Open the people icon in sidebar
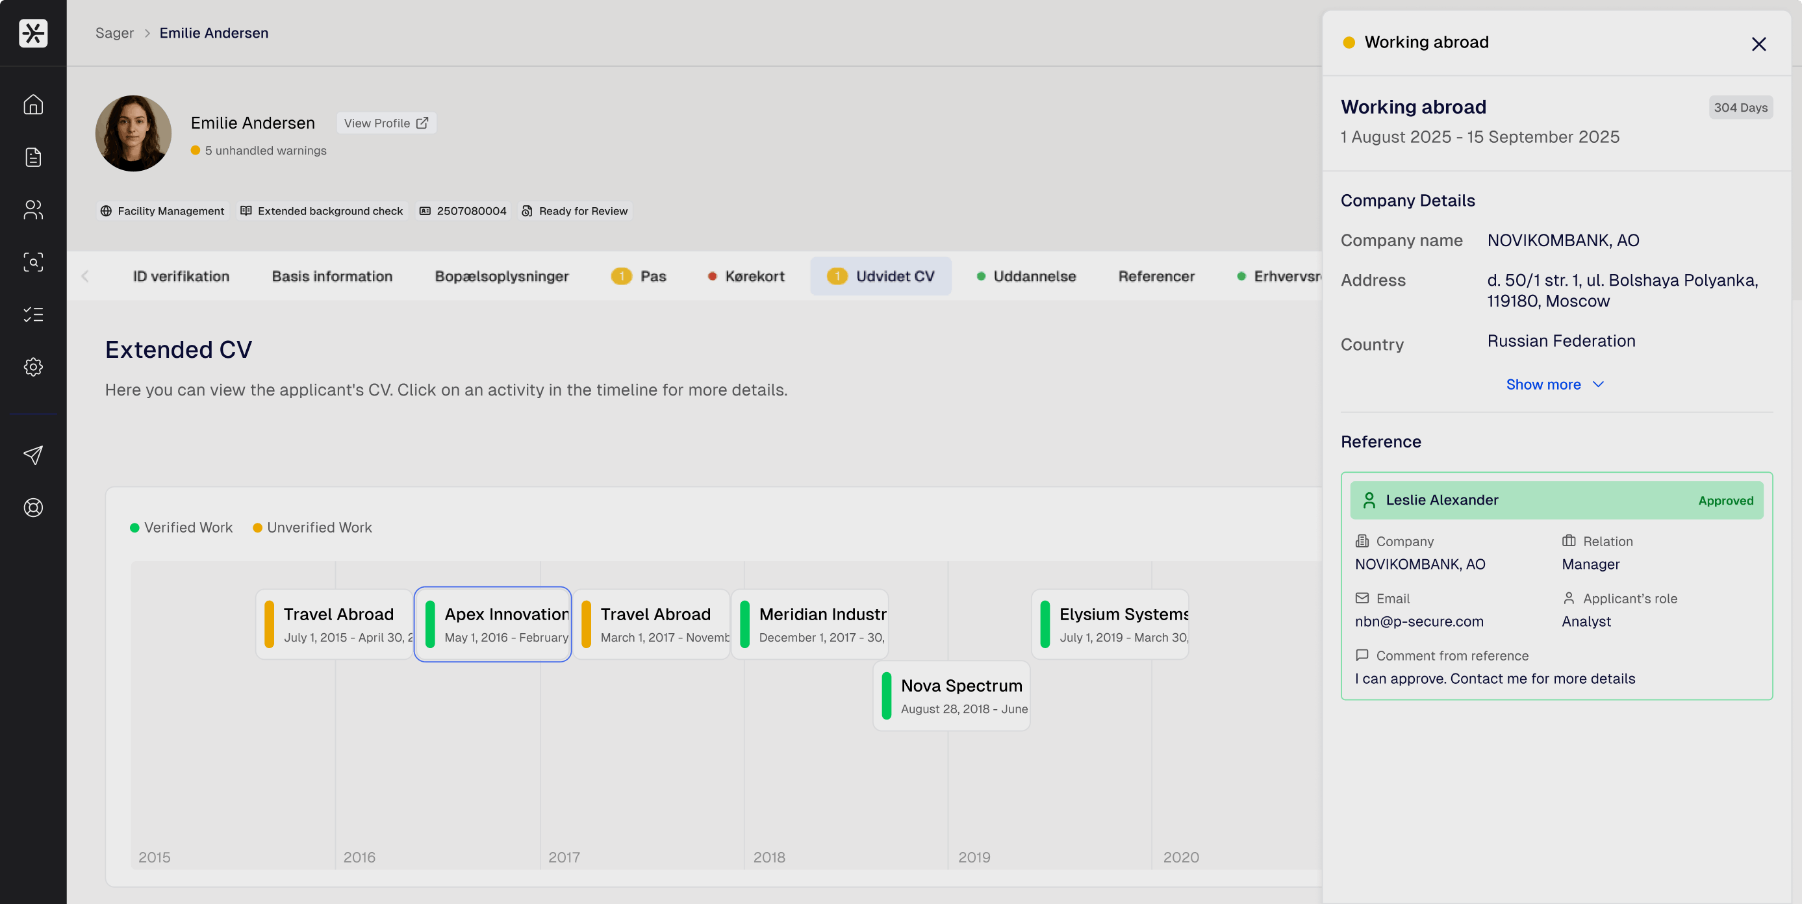Image resolution: width=1802 pixels, height=904 pixels. (33, 210)
